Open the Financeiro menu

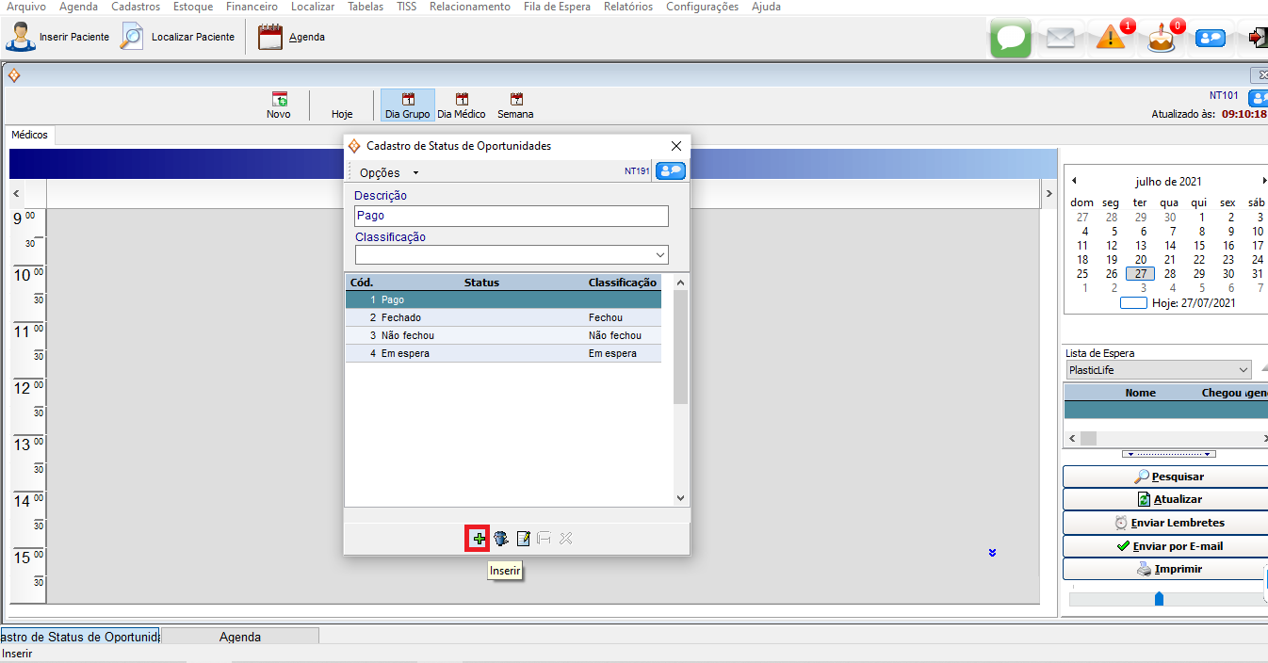point(252,7)
